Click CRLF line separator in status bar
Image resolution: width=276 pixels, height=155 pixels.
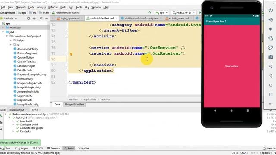point(245,153)
